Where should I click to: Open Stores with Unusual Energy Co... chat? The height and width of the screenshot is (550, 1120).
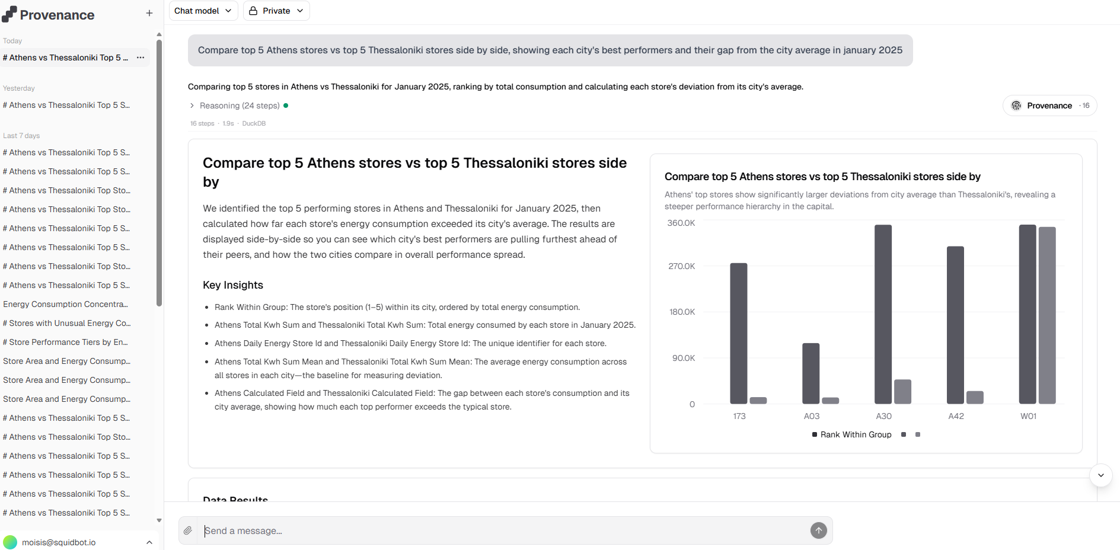[x=66, y=323]
